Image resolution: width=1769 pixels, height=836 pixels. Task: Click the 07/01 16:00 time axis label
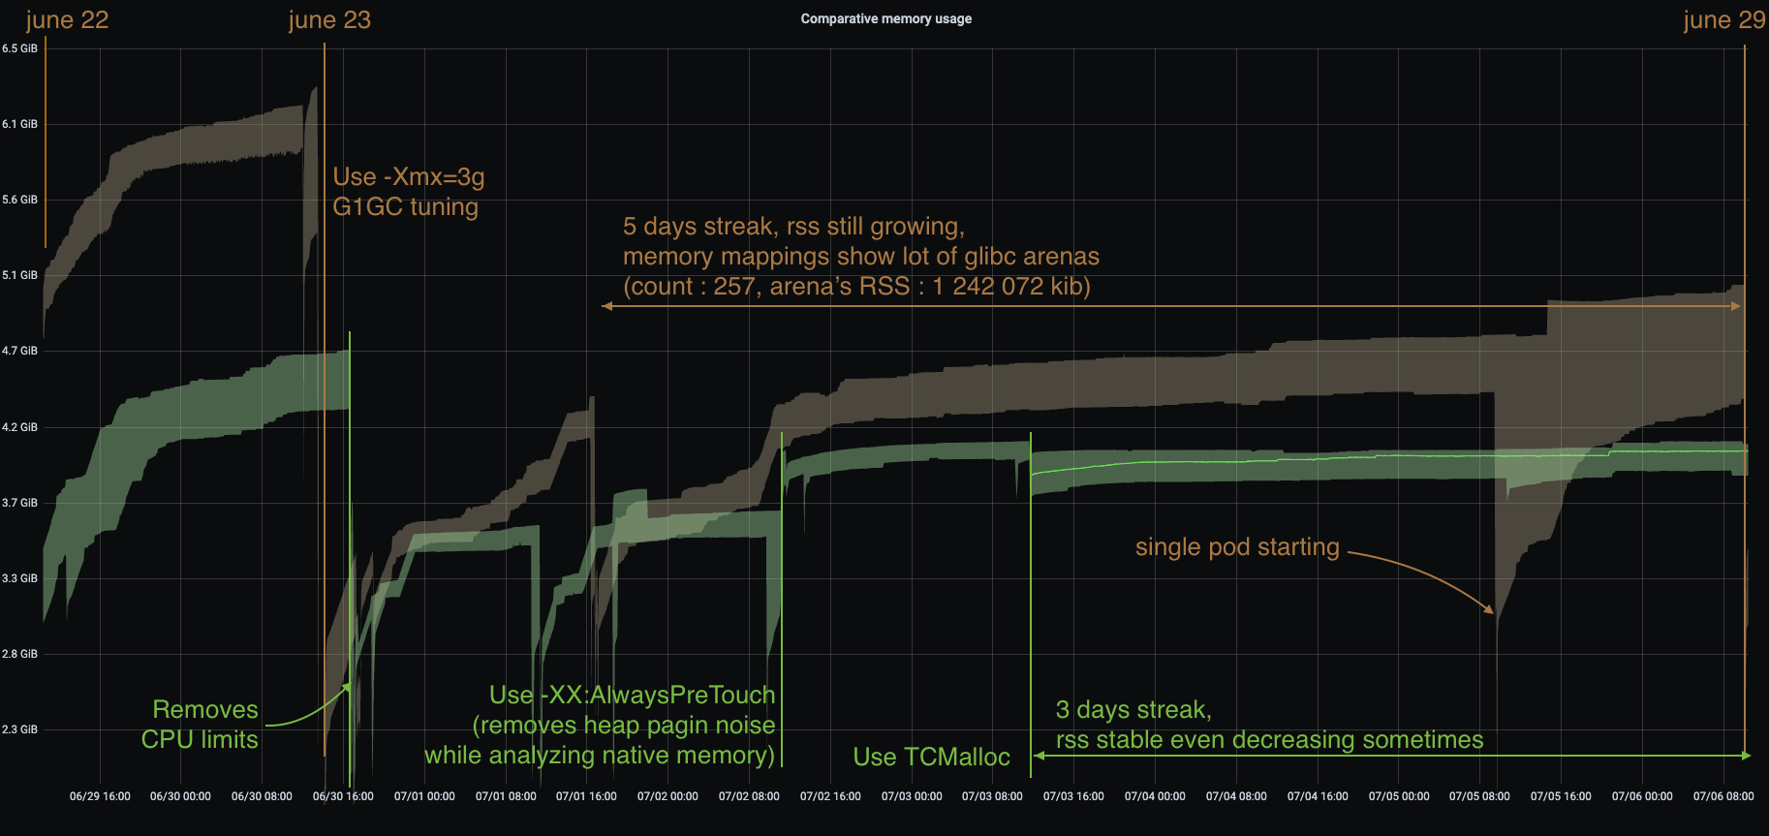[x=586, y=796]
